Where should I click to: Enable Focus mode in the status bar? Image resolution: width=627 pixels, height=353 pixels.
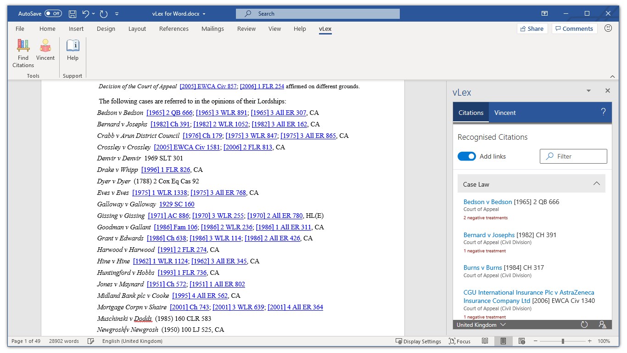pyautogui.click(x=460, y=341)
